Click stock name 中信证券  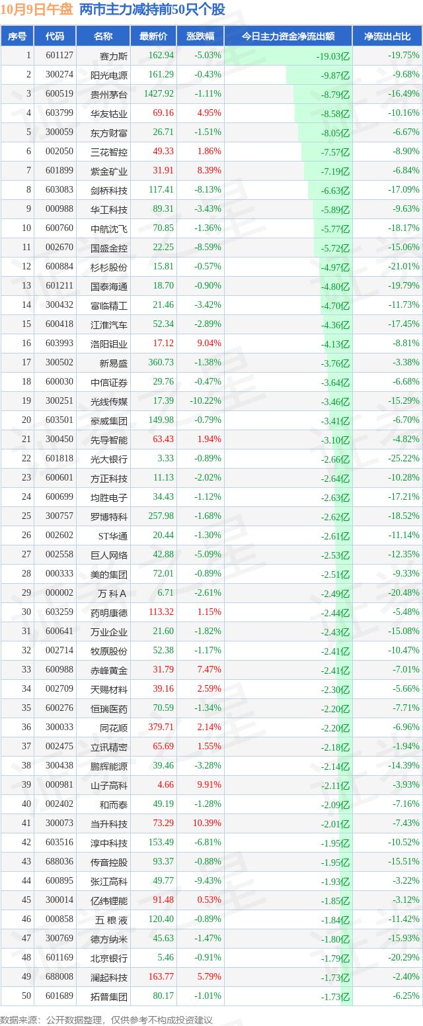point(108,382)
